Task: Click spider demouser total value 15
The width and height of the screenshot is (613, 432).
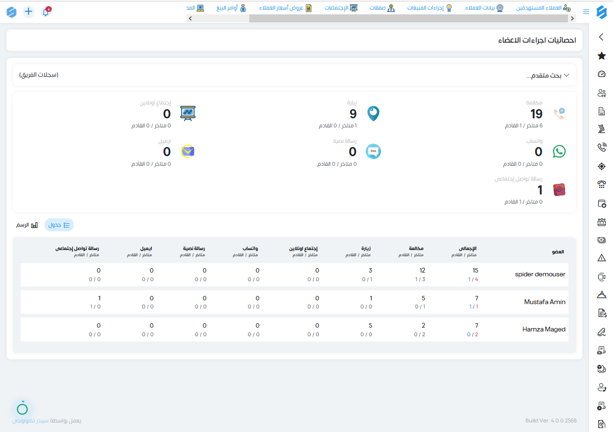Action: [x=475, y=271]
